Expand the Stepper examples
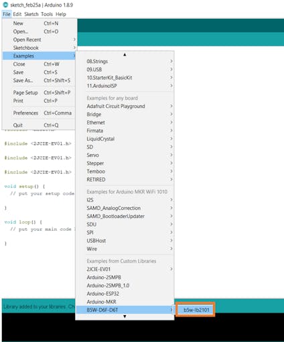 (125, 163)
